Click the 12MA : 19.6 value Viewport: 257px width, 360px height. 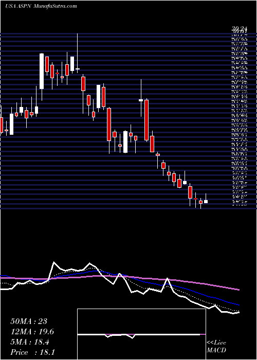32,332
